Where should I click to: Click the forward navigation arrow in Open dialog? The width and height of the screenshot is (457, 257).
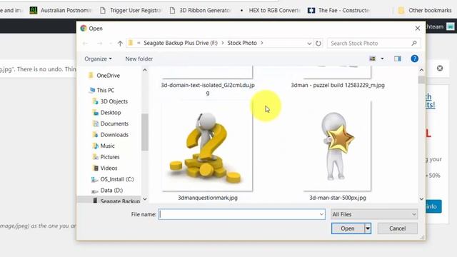click(x=99, y=44)
